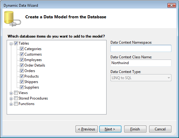The image size is (179, 138).
Task: Focus the Data Context Namespace field
Action: pyautogui.click(x=141, y=48)
